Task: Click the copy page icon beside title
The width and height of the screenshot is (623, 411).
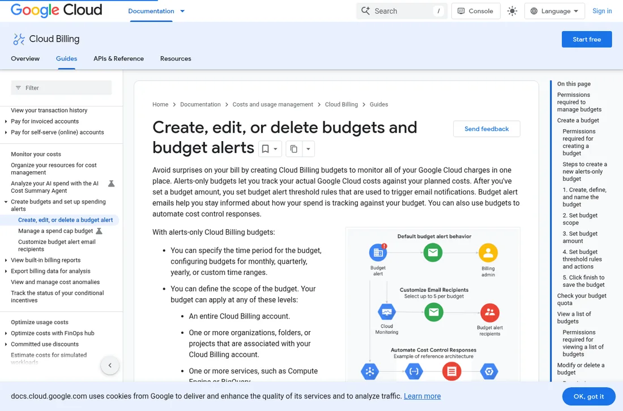Action: pos(293,149)
